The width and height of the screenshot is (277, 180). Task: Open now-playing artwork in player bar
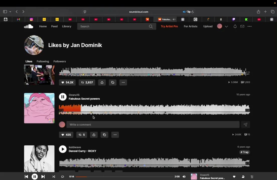pos(194,176)
